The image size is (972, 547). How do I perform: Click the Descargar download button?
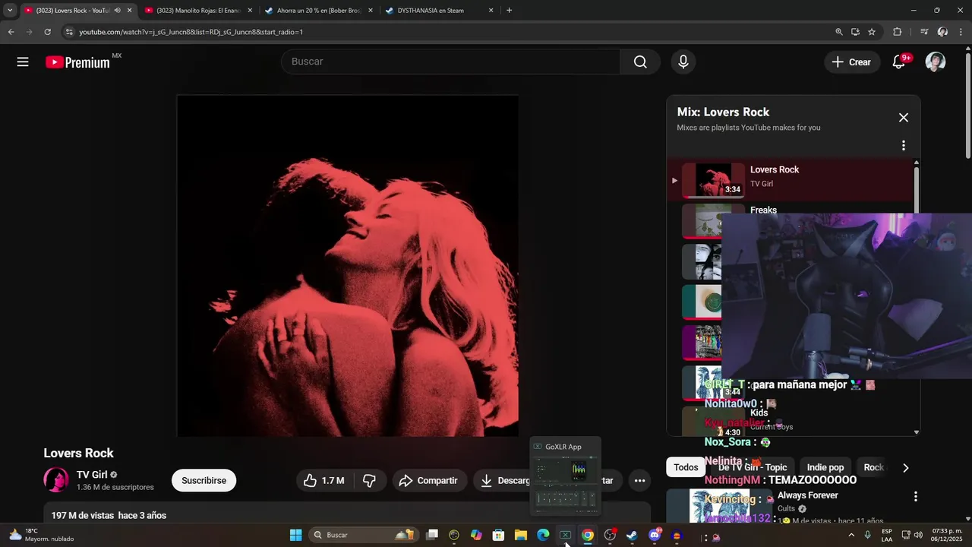click(x=503, y=480)
